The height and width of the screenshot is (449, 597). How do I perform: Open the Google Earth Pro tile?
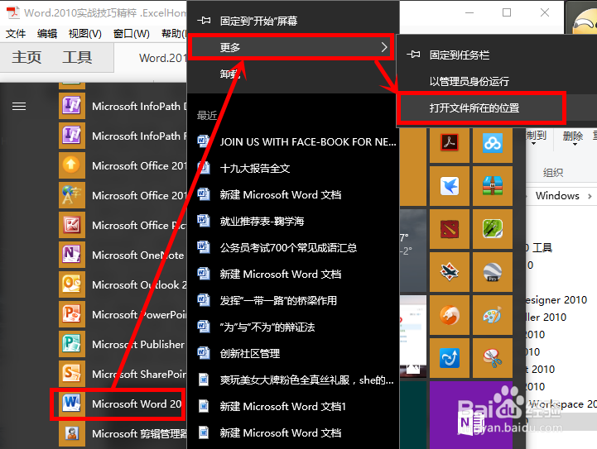(493, 272)
